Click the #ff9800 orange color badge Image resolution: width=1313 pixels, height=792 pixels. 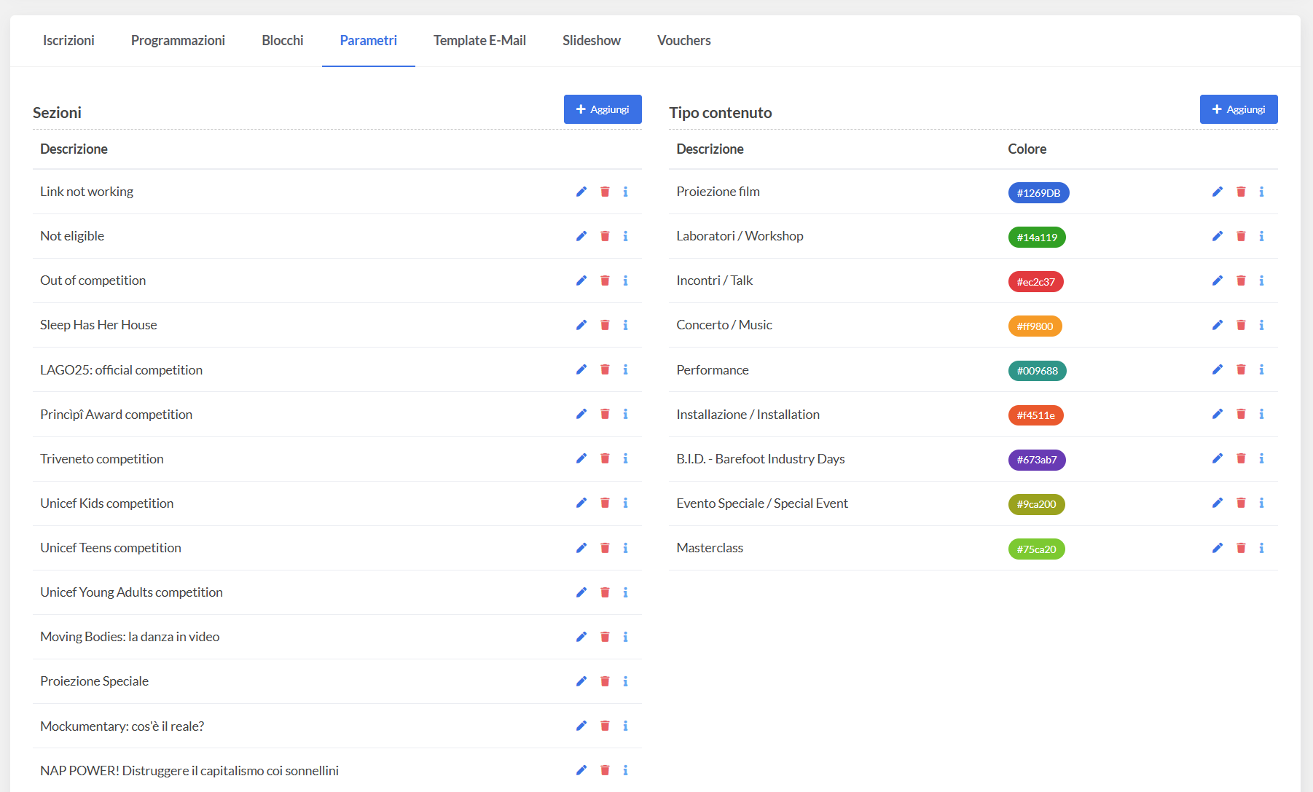coord(1035,326)
